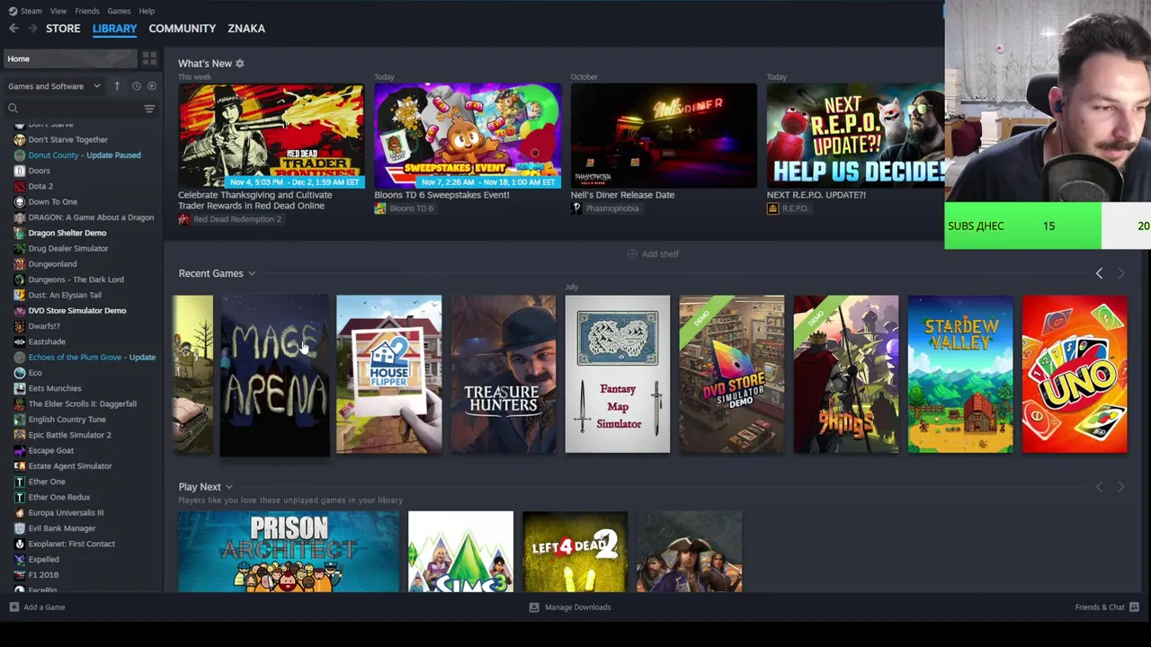
Task: Open Bloons TD 6 Sweepstakes Event link
Action: click(x=442, y=195)
